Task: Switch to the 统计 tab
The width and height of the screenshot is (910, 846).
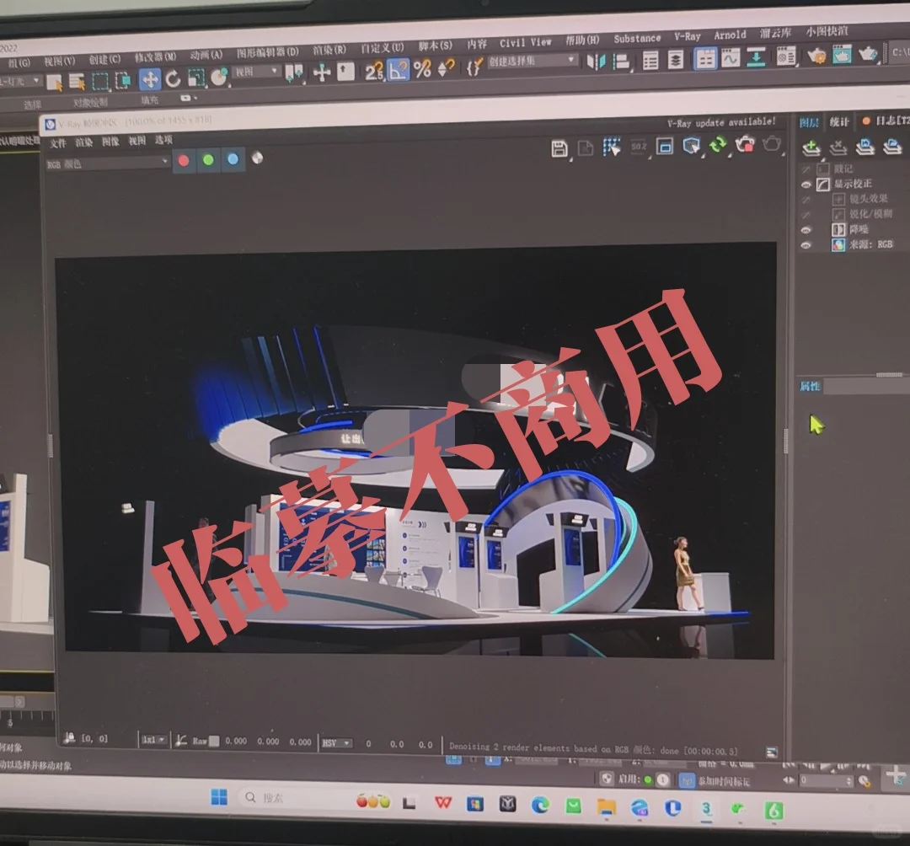Action: pos(839,122)
